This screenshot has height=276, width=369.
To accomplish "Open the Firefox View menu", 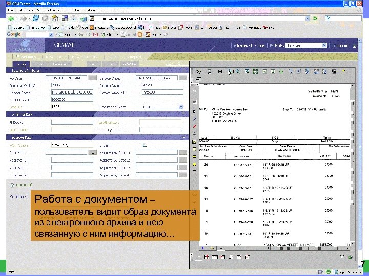I will [x=29, y=10].
